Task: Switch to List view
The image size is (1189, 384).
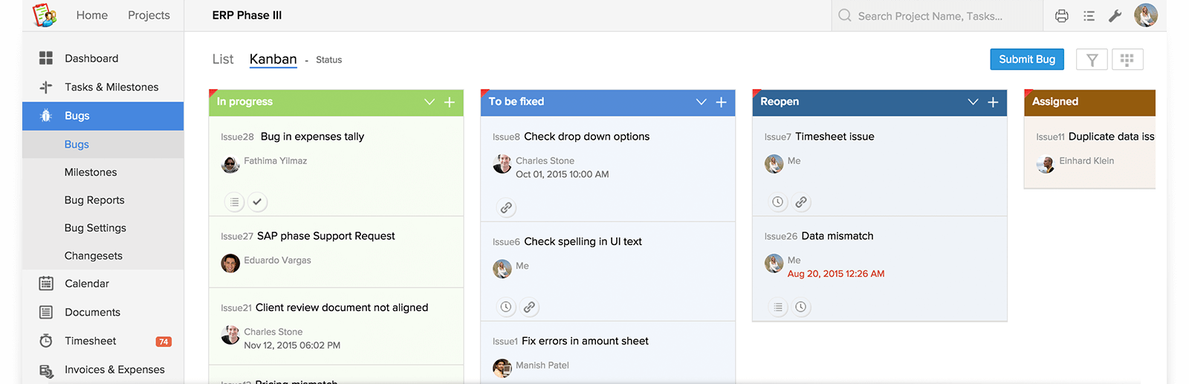Action: [222, 59]
